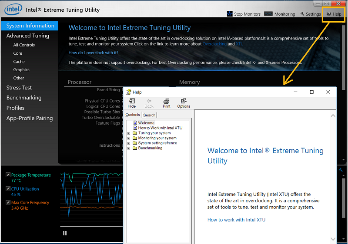Select Graphics tuning category
Image resolution: width=348 pixels, height=244 pixels.
(21, 70)
